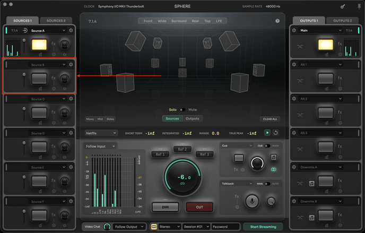Screen dimensions: 365x233
Task: Click the pin window icon
Action: [359, 6]
